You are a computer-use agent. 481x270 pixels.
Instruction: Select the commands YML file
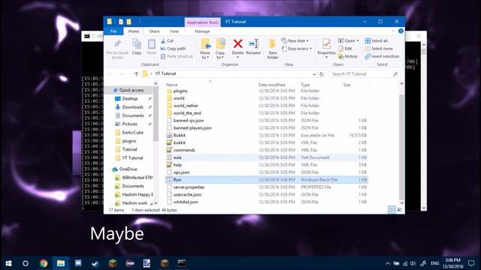[184, 150]
